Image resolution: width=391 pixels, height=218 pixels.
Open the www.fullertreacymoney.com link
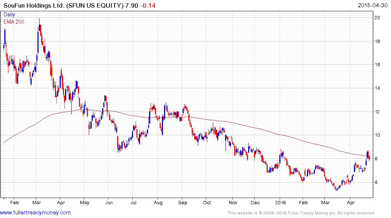point(35,213)
